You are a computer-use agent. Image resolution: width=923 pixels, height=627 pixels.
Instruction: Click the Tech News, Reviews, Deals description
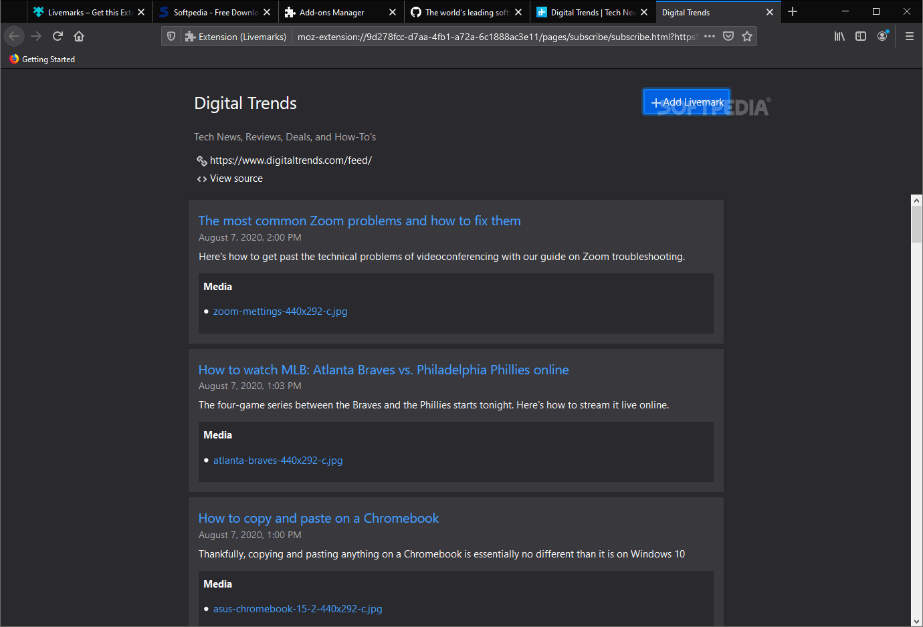[x=285, y=137]
